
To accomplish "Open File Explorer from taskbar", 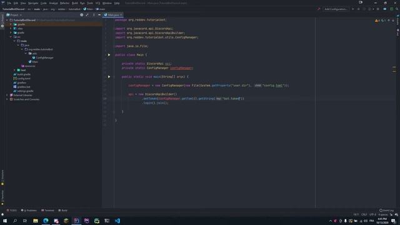I will 36,221.
